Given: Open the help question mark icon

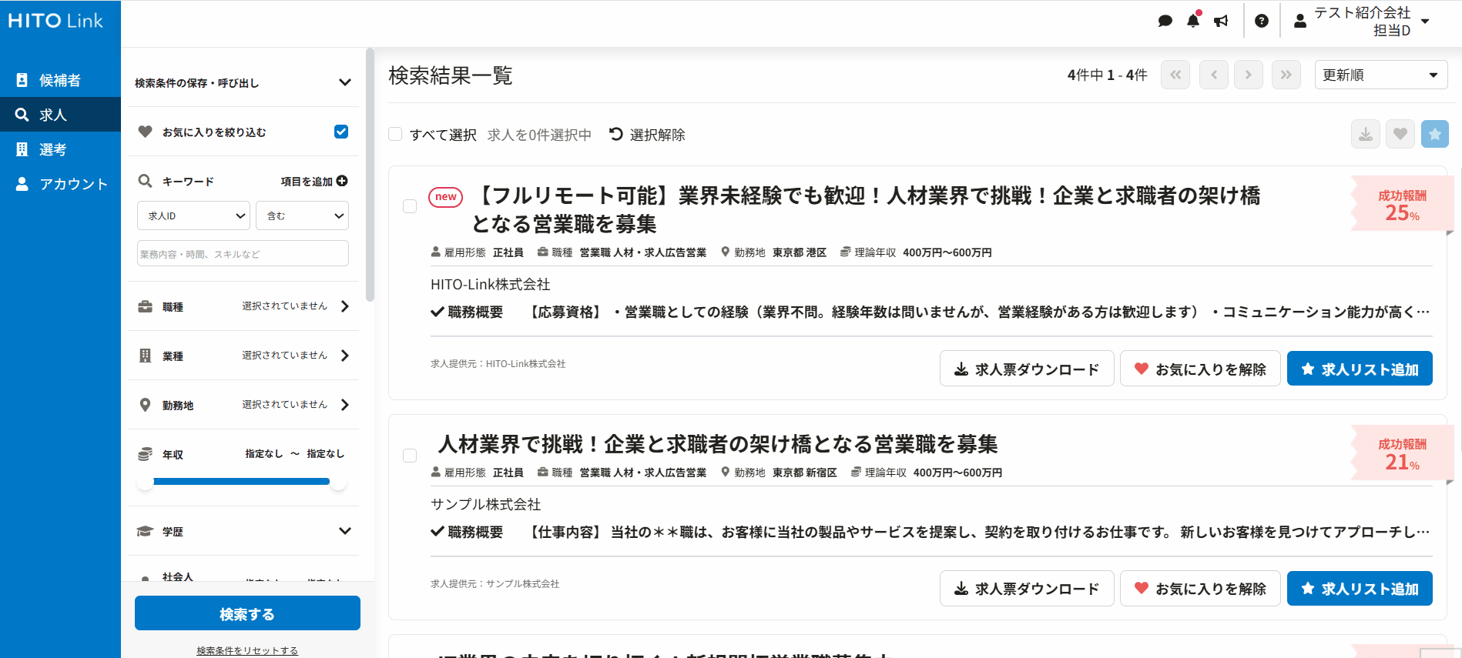Looking at the screenshot, I should point(1262,21).
